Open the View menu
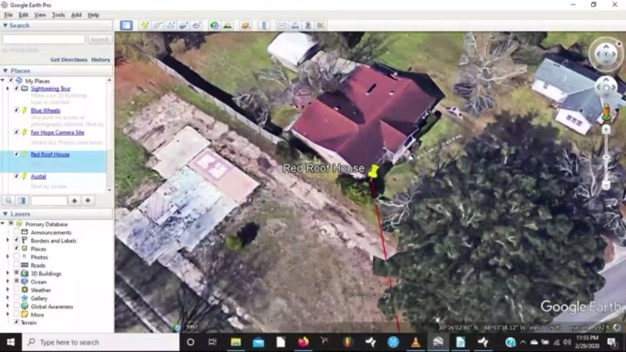 (40, 15)
